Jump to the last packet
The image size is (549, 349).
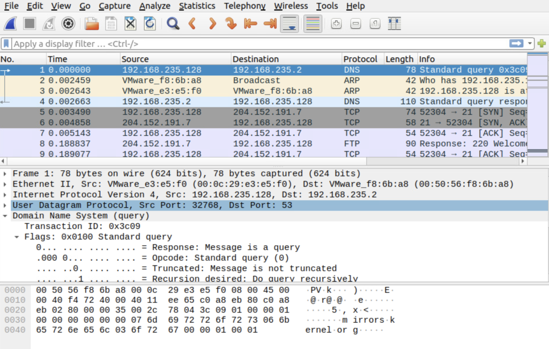point(270,24)
